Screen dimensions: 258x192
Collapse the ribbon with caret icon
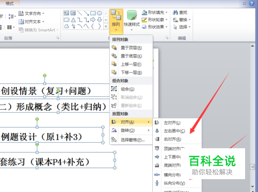[x=245, y=4]
